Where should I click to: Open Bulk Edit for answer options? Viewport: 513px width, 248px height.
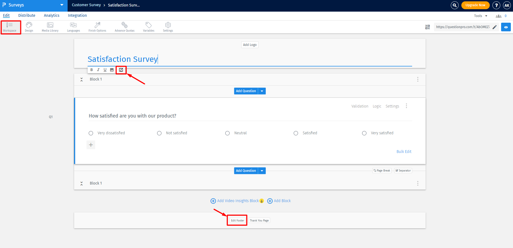click(404, 152)
